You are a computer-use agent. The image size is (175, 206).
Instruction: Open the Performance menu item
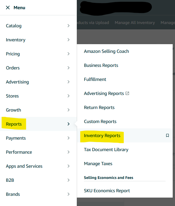pos(19,152)
